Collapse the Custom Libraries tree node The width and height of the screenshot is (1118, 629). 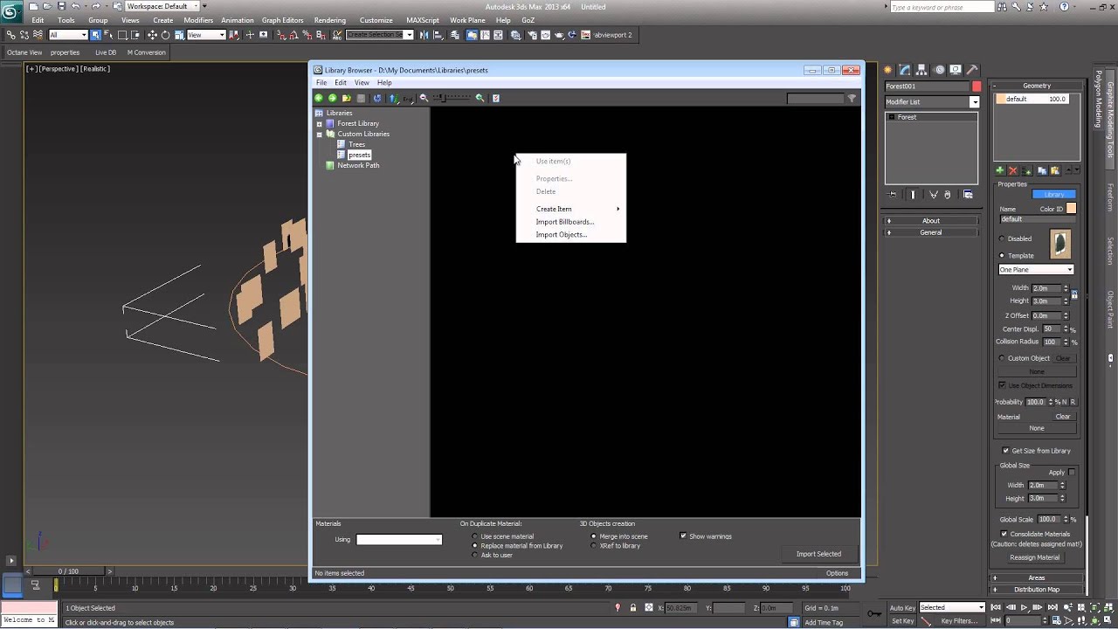coord(320,135)
